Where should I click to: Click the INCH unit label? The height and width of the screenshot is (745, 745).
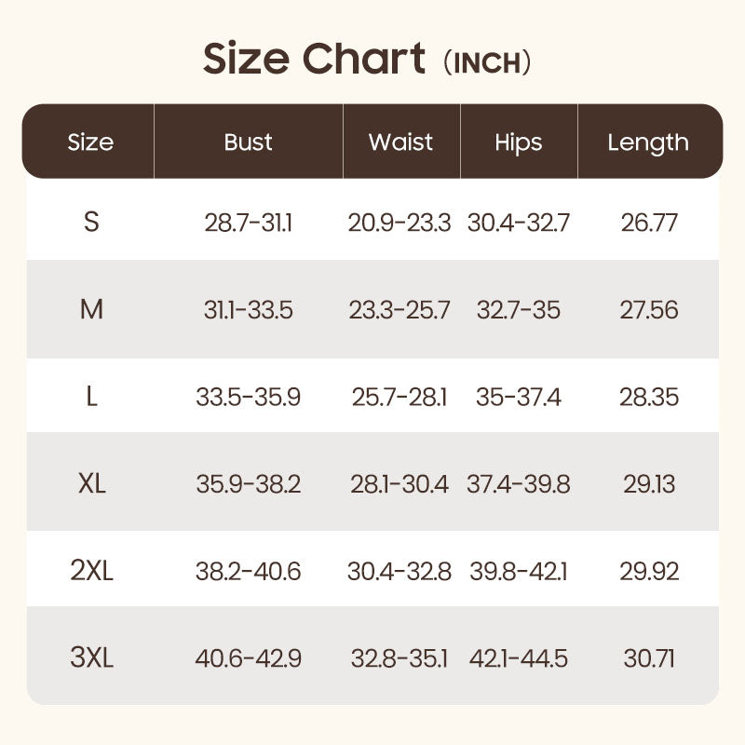pos(487,62)
